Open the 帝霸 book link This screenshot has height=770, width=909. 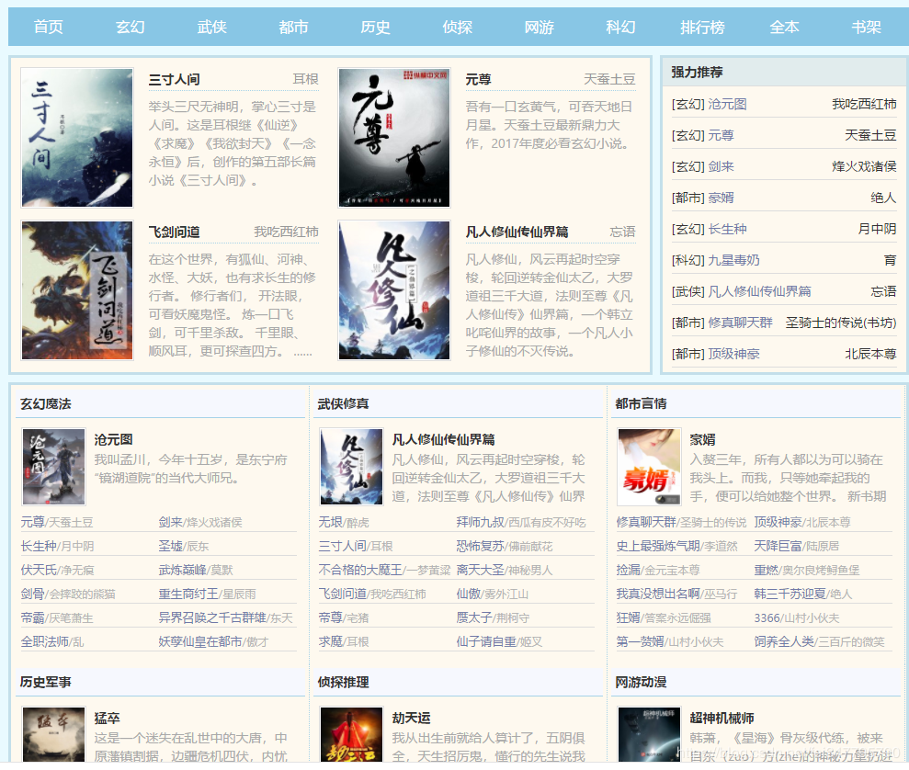tap(32, 617)
